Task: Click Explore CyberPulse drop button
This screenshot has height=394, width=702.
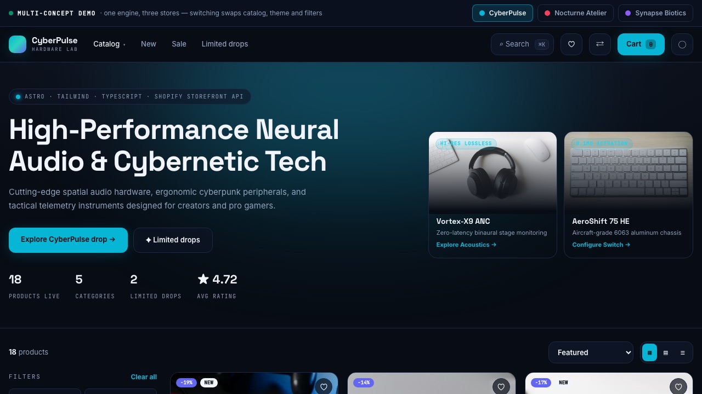Action: pyautogui.click(x=68, y=240)
